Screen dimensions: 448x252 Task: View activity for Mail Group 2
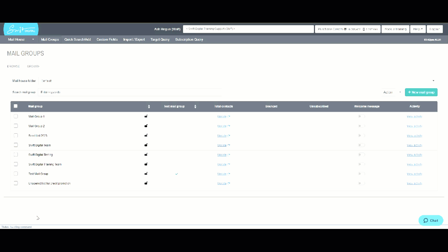click(x=414, y=126)
